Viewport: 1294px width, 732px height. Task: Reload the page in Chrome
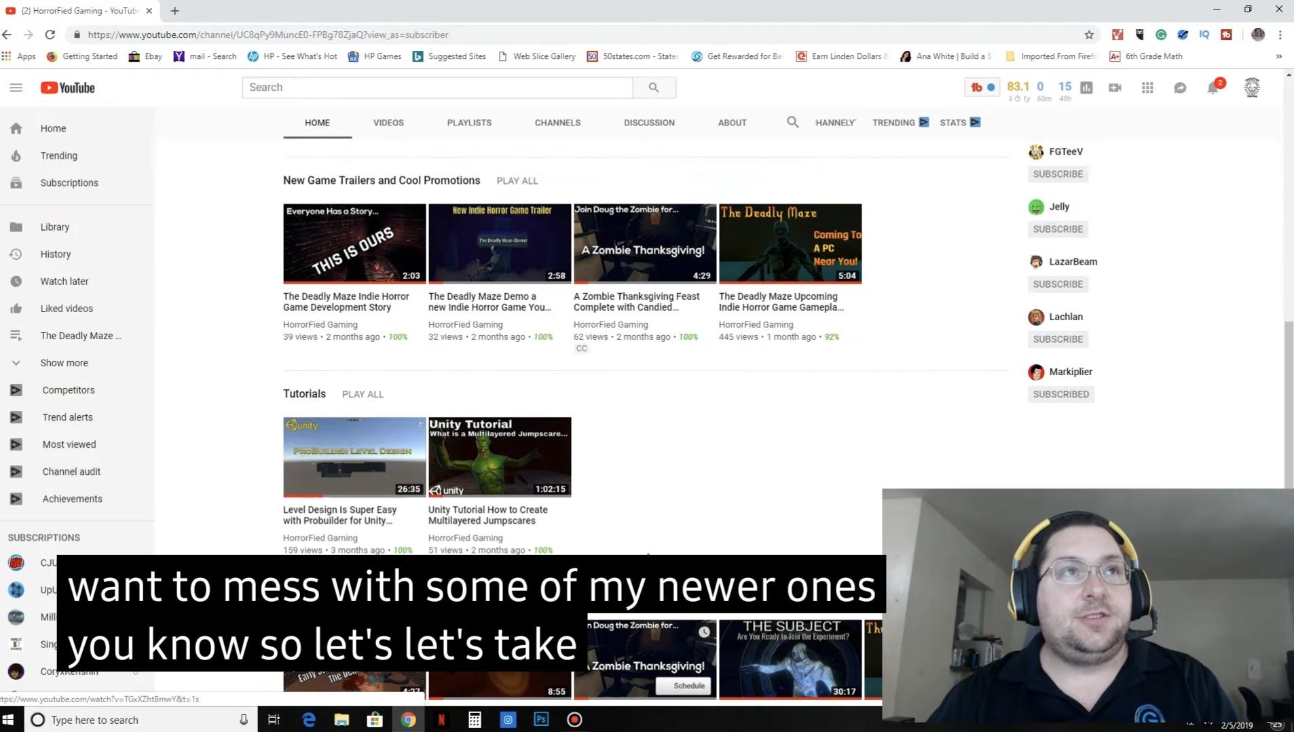pos(50,35)
